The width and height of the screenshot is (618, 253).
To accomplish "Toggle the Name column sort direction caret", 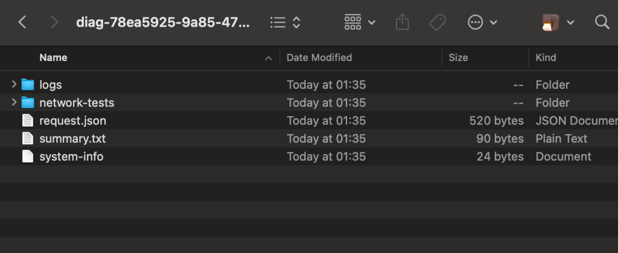I will (x=269, y=59).
